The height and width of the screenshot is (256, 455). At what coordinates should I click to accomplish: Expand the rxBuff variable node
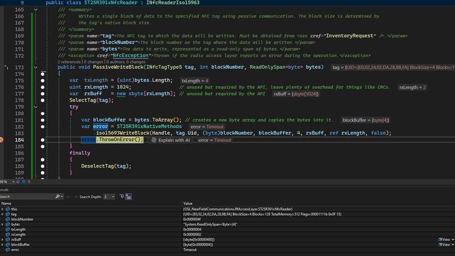3,240
